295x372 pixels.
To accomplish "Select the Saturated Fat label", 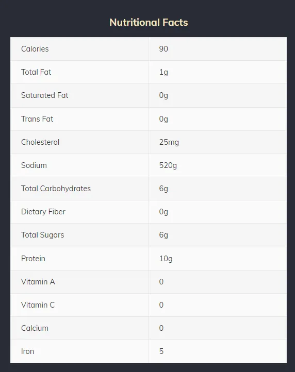I will (x=45, y=95).
